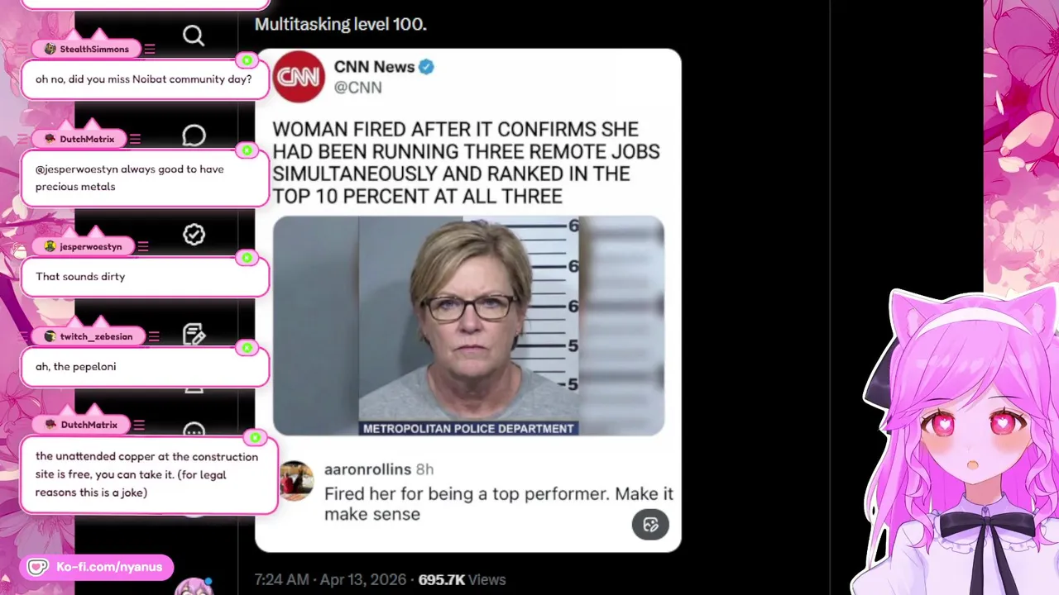This screenshot has width=1059, height=595.
Task: Open the menu lines beside StealthSimmons
Action: [x=150, y=50]
